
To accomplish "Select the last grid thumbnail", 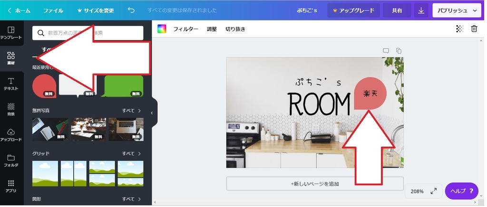I will click(x=131, y=174).
